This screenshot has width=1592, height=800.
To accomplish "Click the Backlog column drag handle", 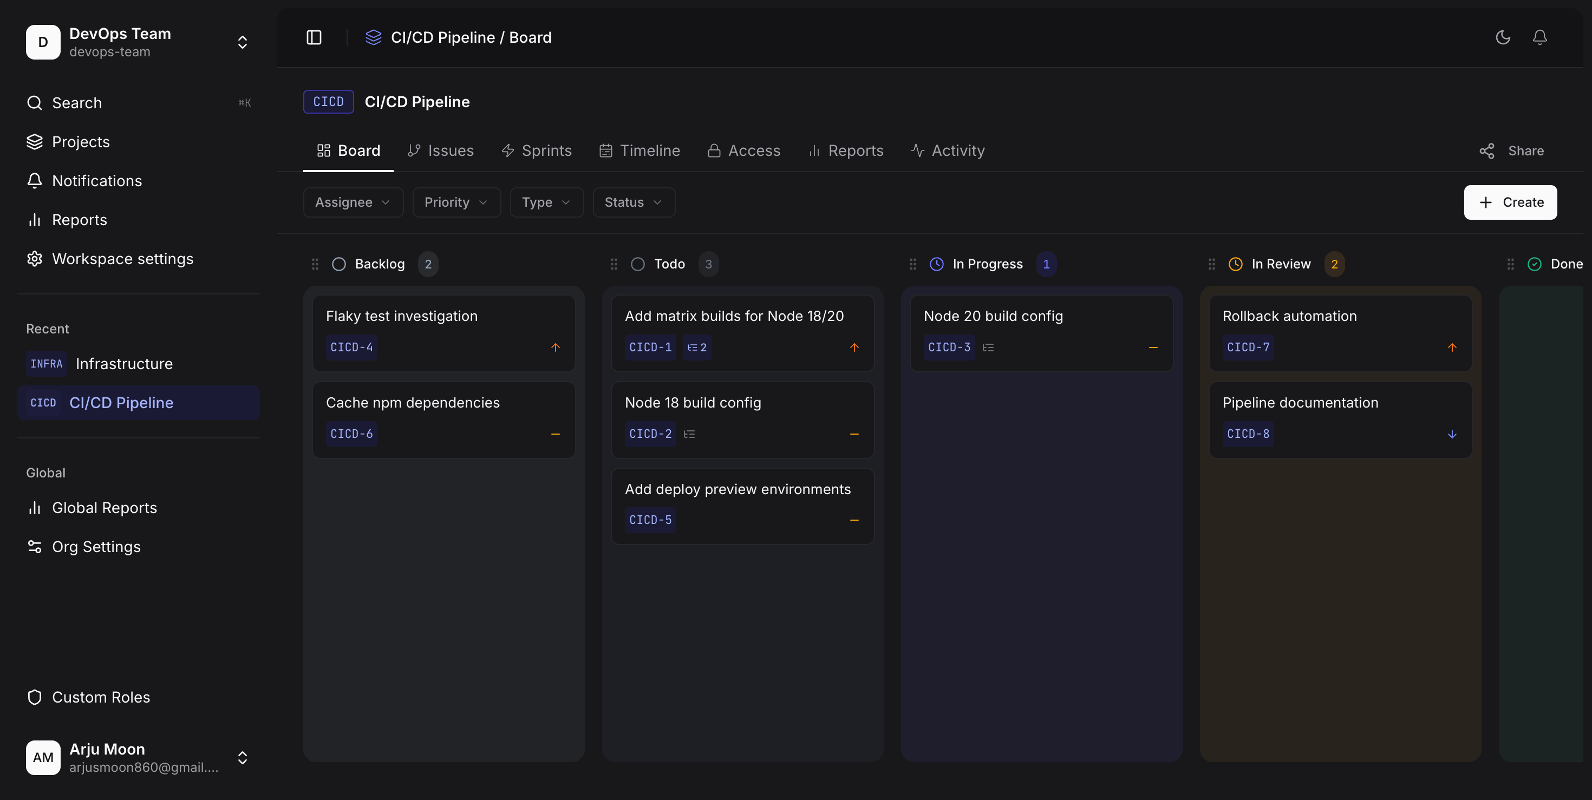I will [x=315, y=264].
